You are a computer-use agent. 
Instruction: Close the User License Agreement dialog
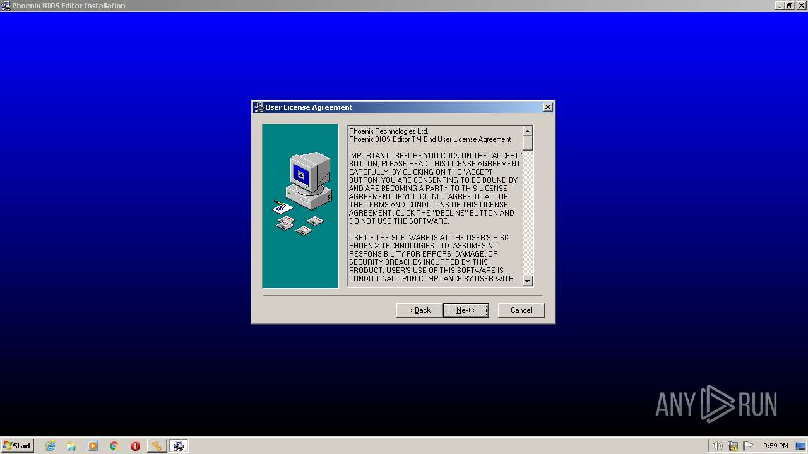[x=548, y=107]
